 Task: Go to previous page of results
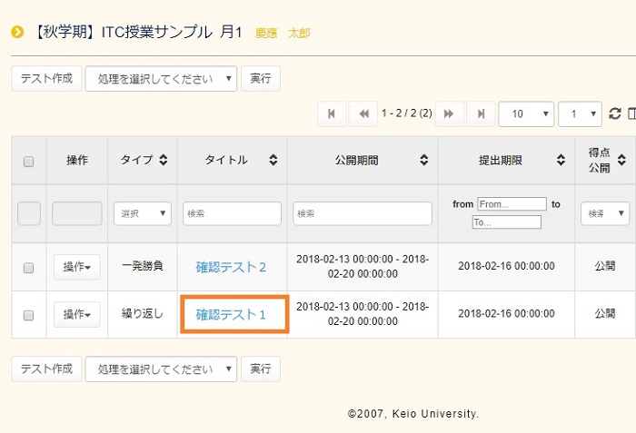[363, 113]
